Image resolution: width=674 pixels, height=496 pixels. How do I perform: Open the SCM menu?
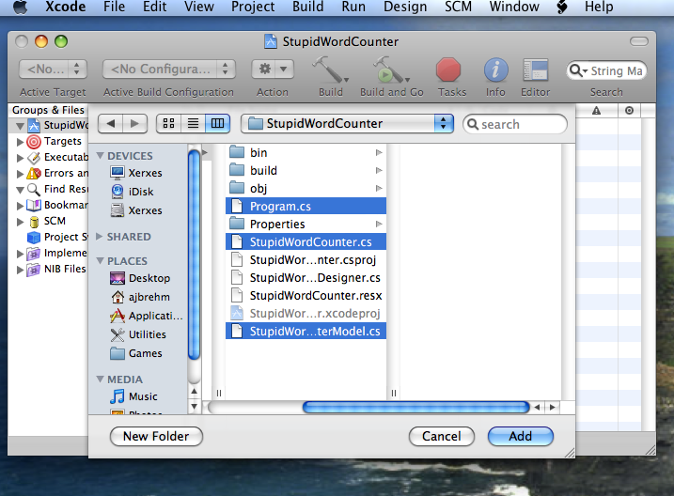(x=458, y=8)
